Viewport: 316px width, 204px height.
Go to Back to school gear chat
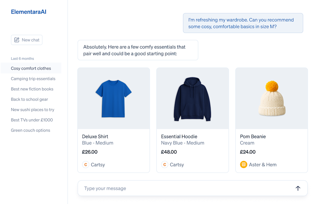pyautogui.click(x=29, y=99)
